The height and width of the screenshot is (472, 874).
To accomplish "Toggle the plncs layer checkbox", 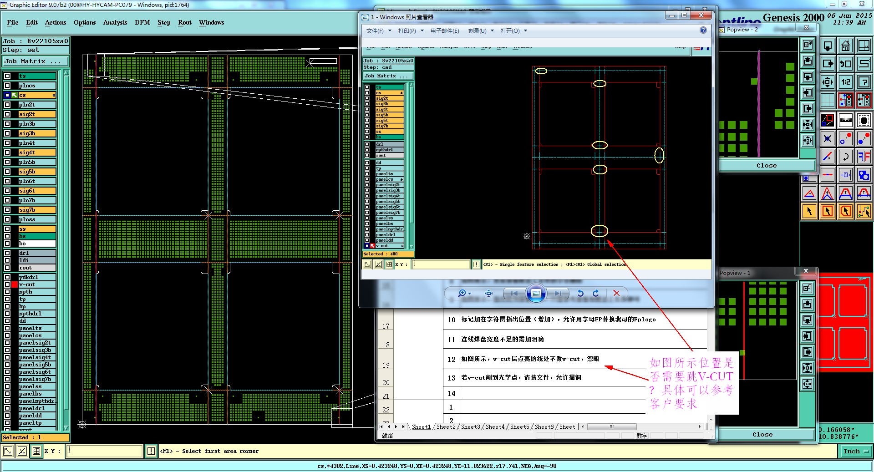I will [7, 86].
